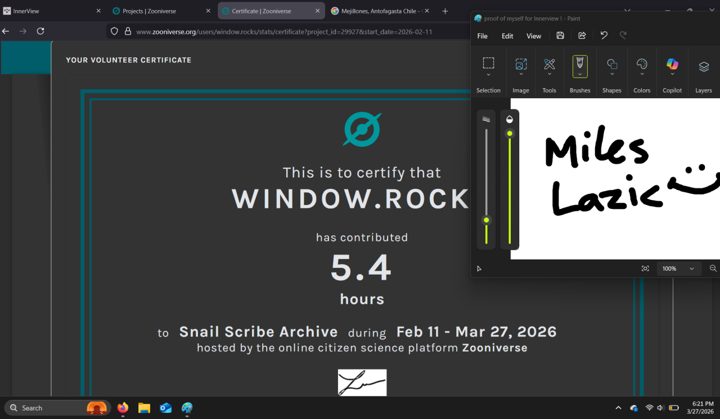Open the Shapes tool group
The image size is (720, 419).
pyautogui.click(x=612, y=65)
